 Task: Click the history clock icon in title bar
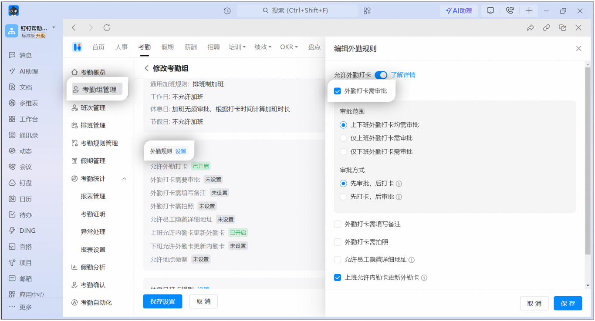[227, 11]
